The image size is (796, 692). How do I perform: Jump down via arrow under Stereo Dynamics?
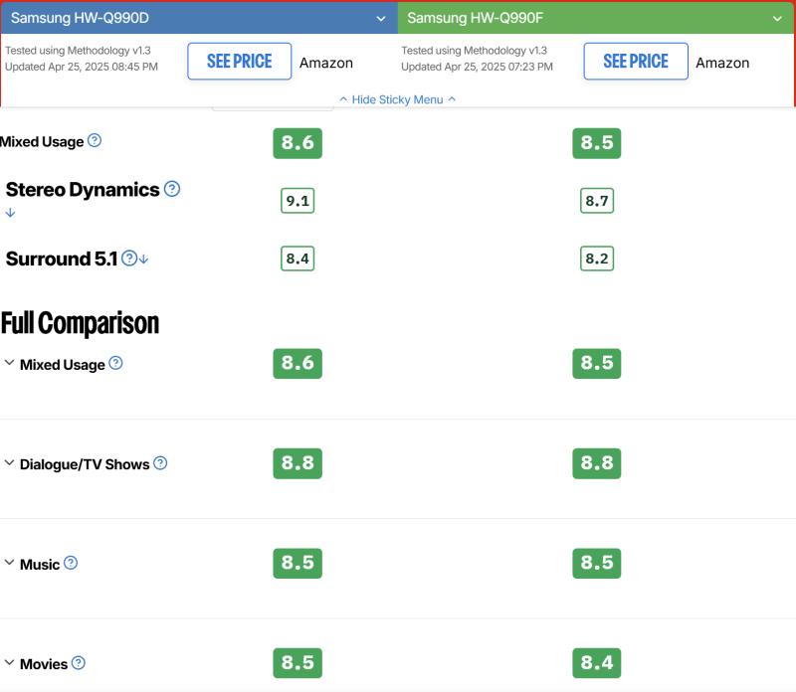click(10, 213)
